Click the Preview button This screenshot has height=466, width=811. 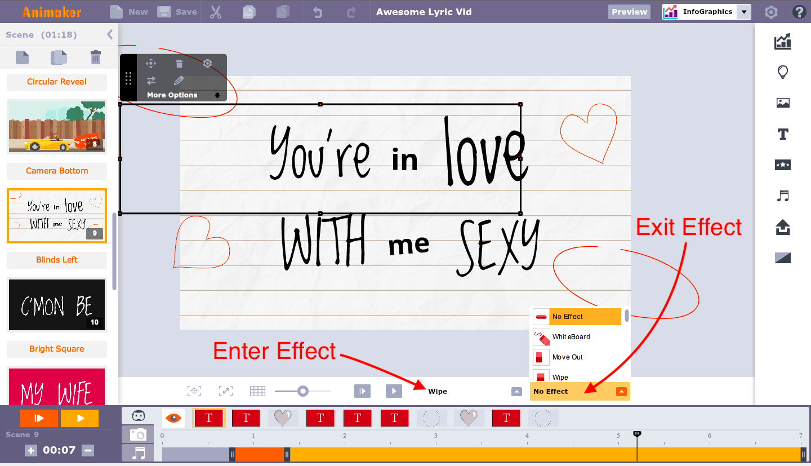629,12
